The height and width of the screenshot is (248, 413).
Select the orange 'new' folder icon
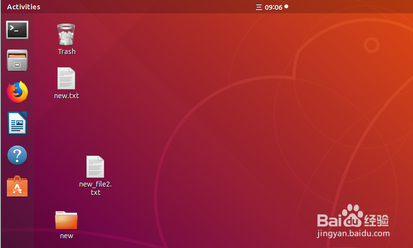[66, 220]
